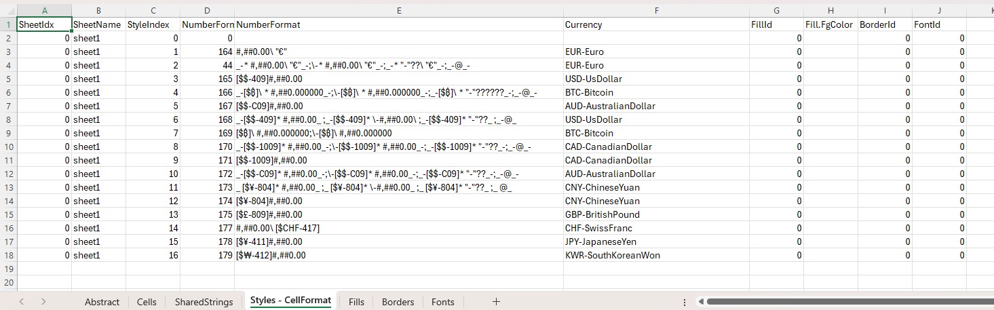Select the CAD-CanadianDollar cell in row 10

pyautogui.click(x=656, y=147)
